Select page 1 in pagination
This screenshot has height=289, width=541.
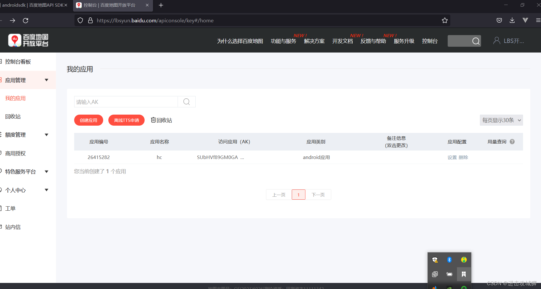(x=298, y=195)
